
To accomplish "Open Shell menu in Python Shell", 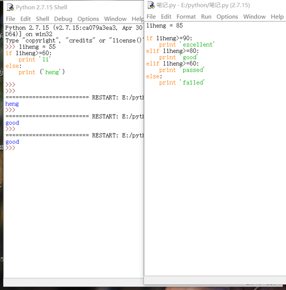I will coord(42,19).
